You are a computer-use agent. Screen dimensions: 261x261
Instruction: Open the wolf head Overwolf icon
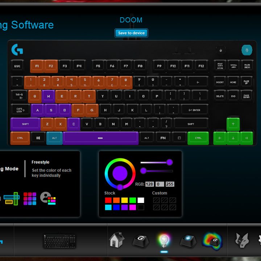coord(242,241)
